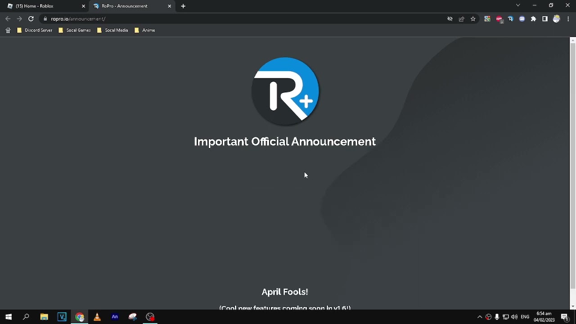576x324 pixels.
Task: Open the Anime bookmark folder
Action: coord(145,30)
